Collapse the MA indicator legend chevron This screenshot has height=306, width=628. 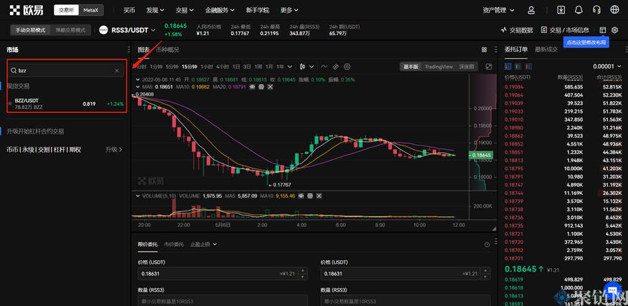click(139, 87)
